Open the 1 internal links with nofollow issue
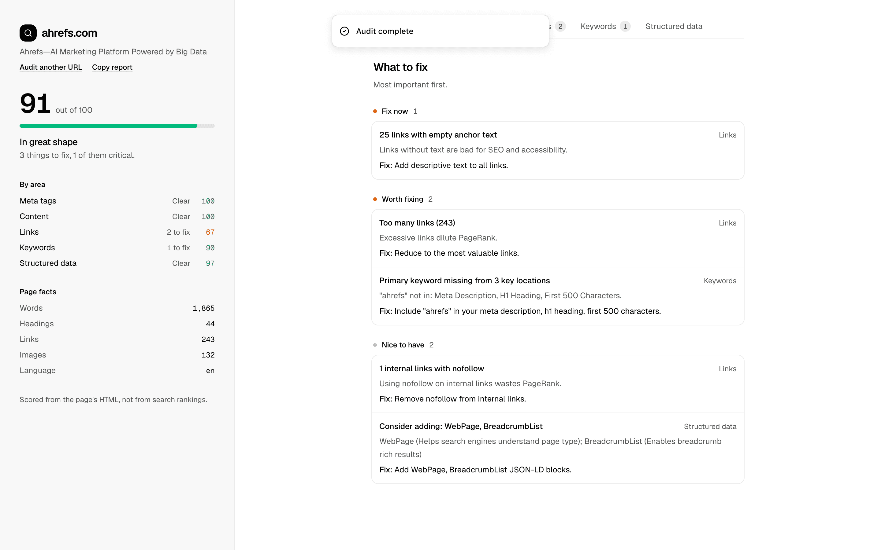The height and width of the screenshot is (550, 881). [x=558, y=384]
